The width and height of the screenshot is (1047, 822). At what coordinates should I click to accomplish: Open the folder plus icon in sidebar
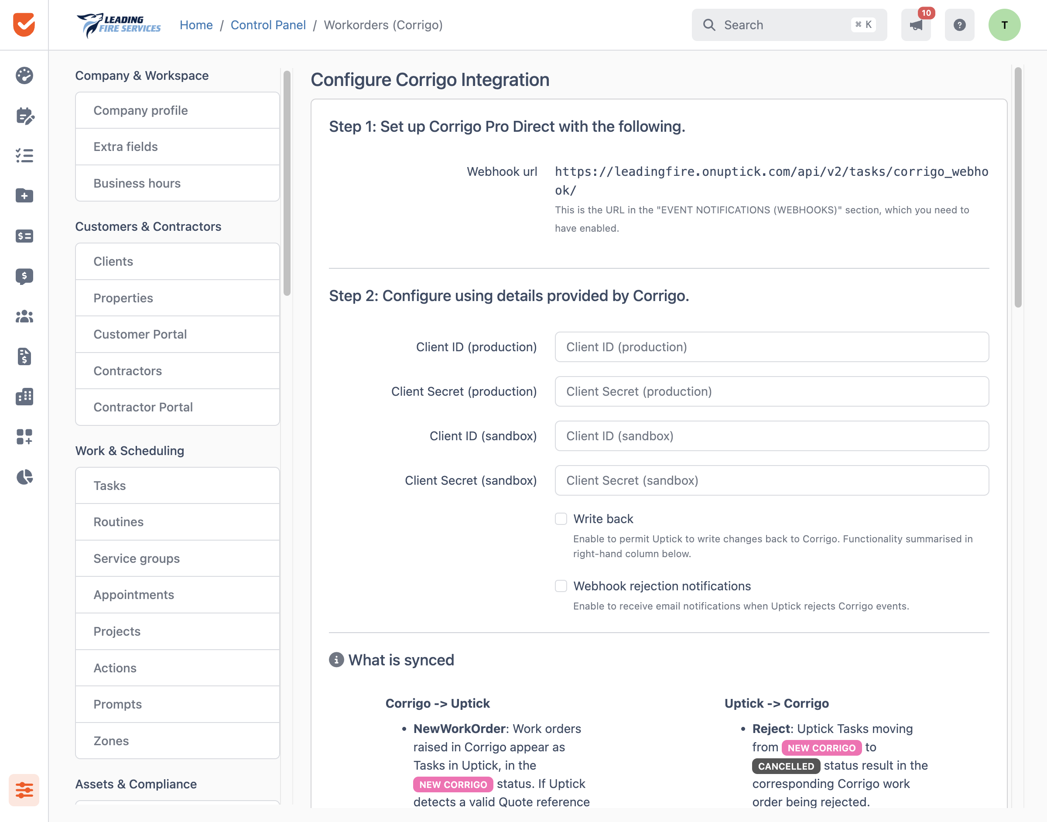coord(24,195)
